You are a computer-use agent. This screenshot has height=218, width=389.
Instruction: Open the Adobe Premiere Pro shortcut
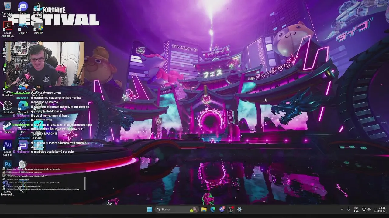click(8, 189)
